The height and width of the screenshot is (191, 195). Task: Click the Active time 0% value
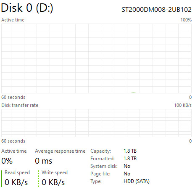click(x=7, y=161)
